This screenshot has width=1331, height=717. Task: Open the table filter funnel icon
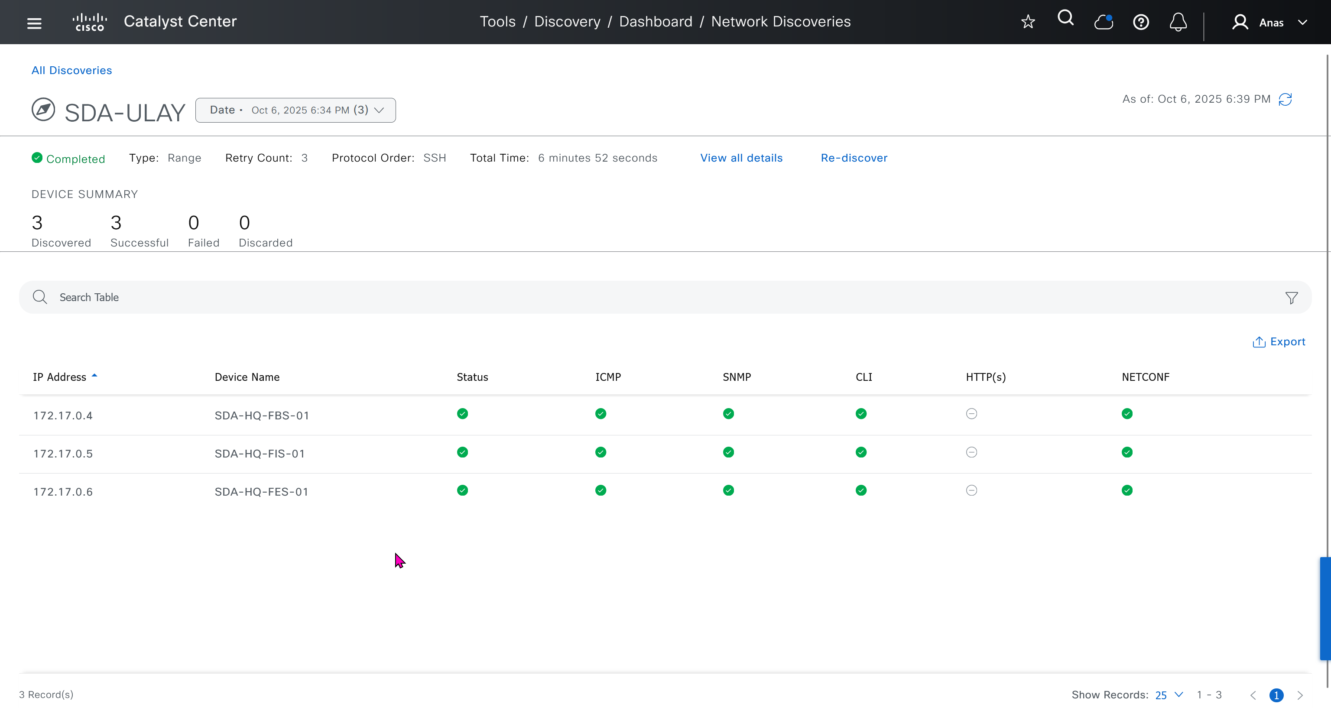click(x=1291, y=298)
